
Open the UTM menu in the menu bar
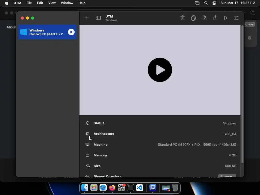tap(17, 3)
